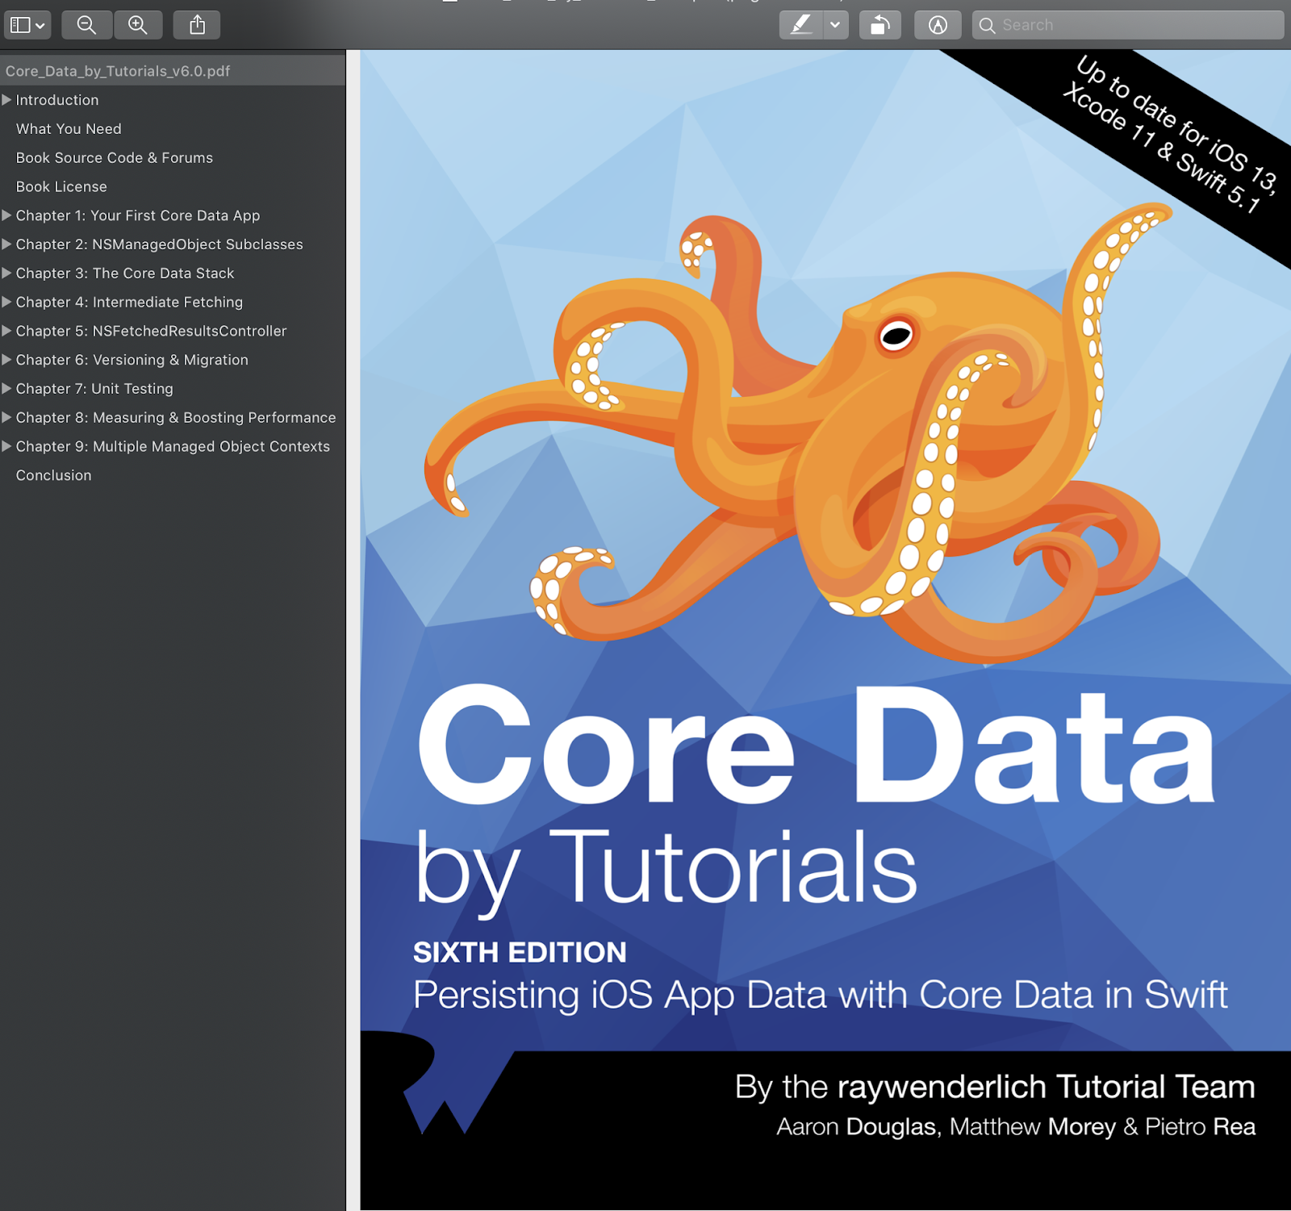Open the highlight color dropdown arrow
This screenshot has height=1211, width=1291.
(835, 25)
